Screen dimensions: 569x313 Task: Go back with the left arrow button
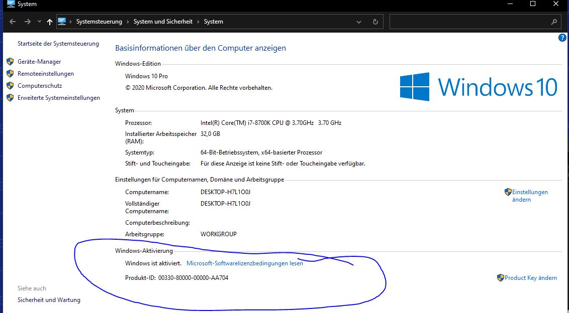13,22
